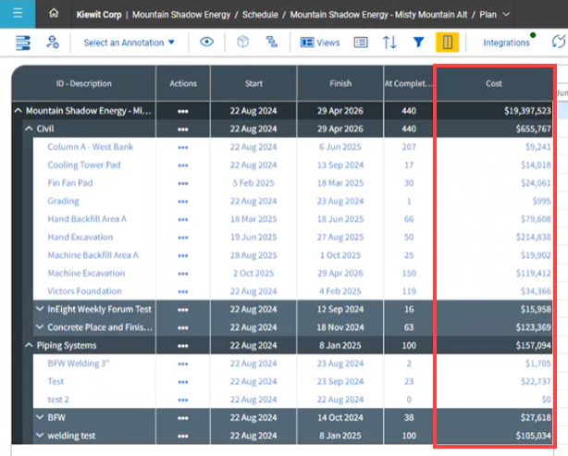Open the Views button

click(320, 43)
